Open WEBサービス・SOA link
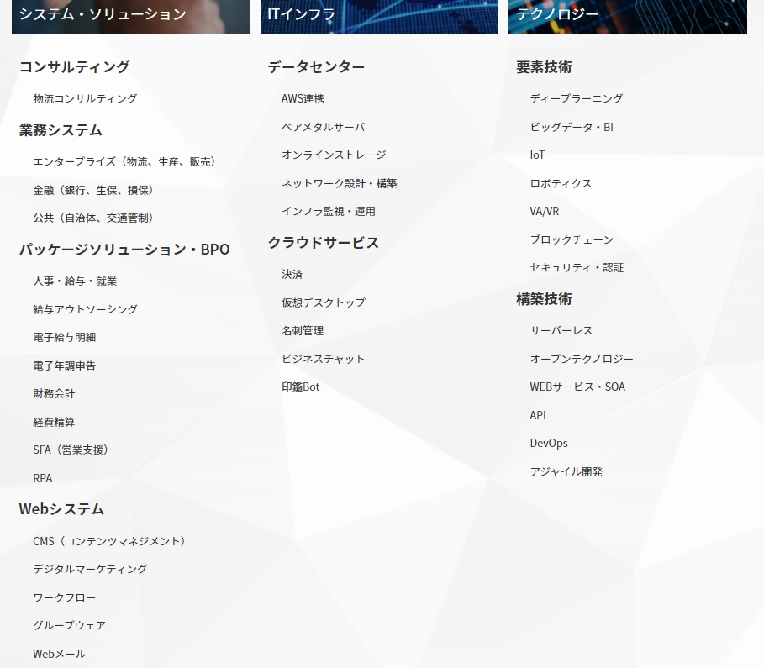 tap(577, 387)
